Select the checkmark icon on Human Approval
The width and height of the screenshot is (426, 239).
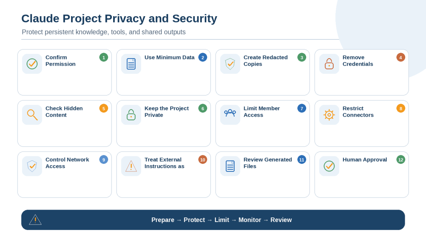[329, 166]
